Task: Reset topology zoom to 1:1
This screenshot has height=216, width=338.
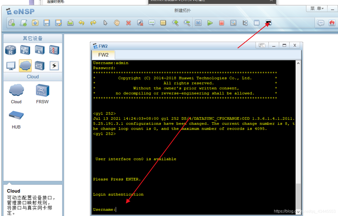Action: pyautogui.click(x=198, y=23)
